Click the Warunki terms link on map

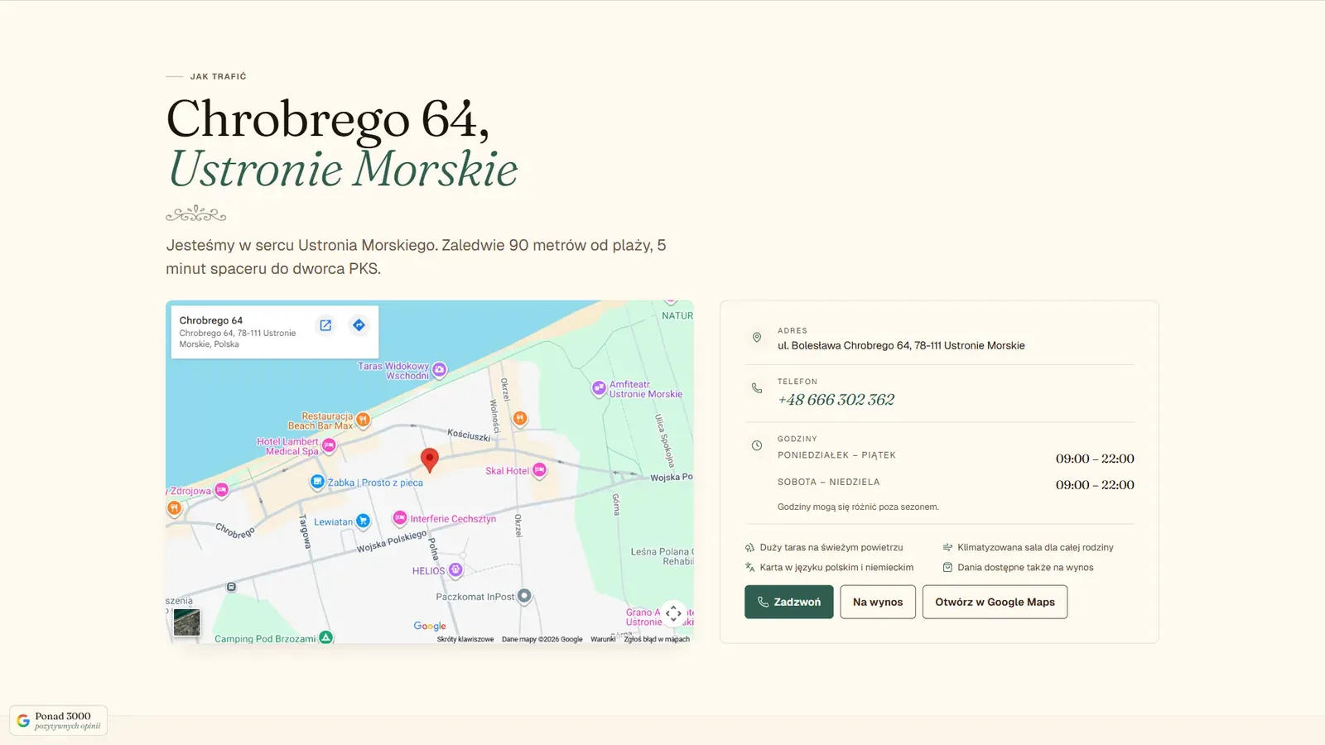click(x=603, y=639)
